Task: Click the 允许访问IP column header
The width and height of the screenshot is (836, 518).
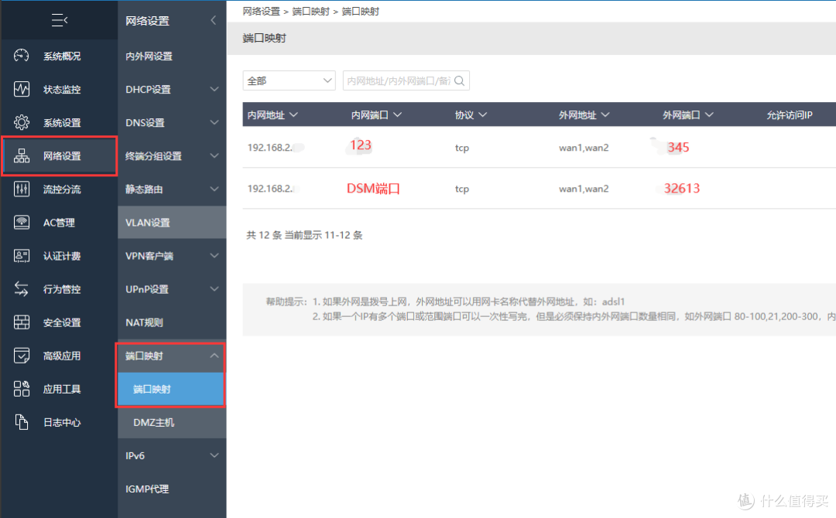Action: pyautogui.click(x=789, y=115)
